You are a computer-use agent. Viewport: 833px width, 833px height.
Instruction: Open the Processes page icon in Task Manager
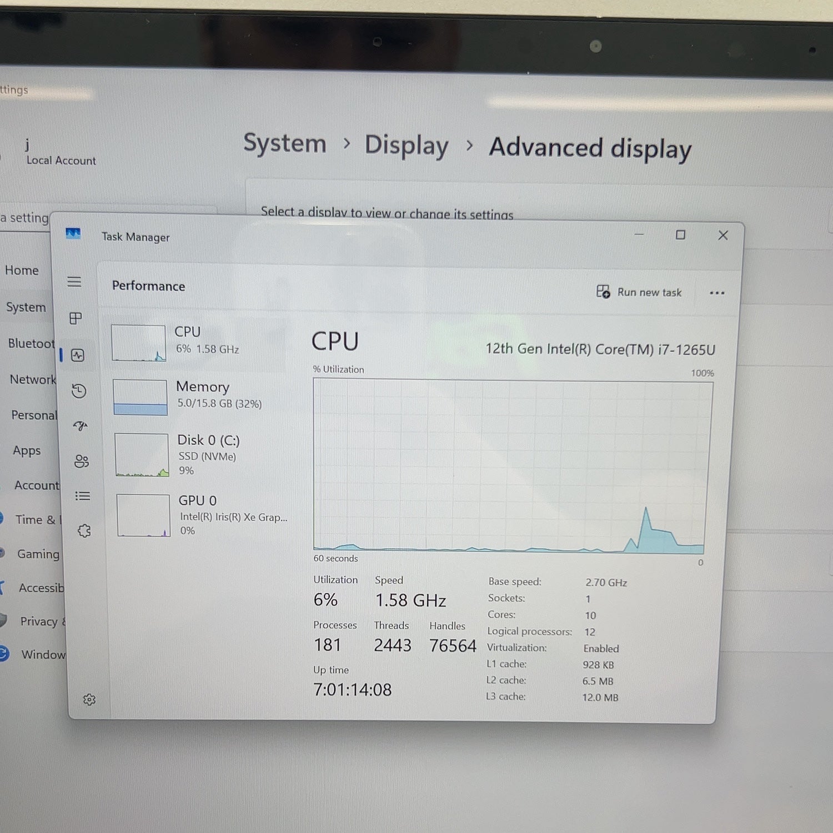coord(76,318)
